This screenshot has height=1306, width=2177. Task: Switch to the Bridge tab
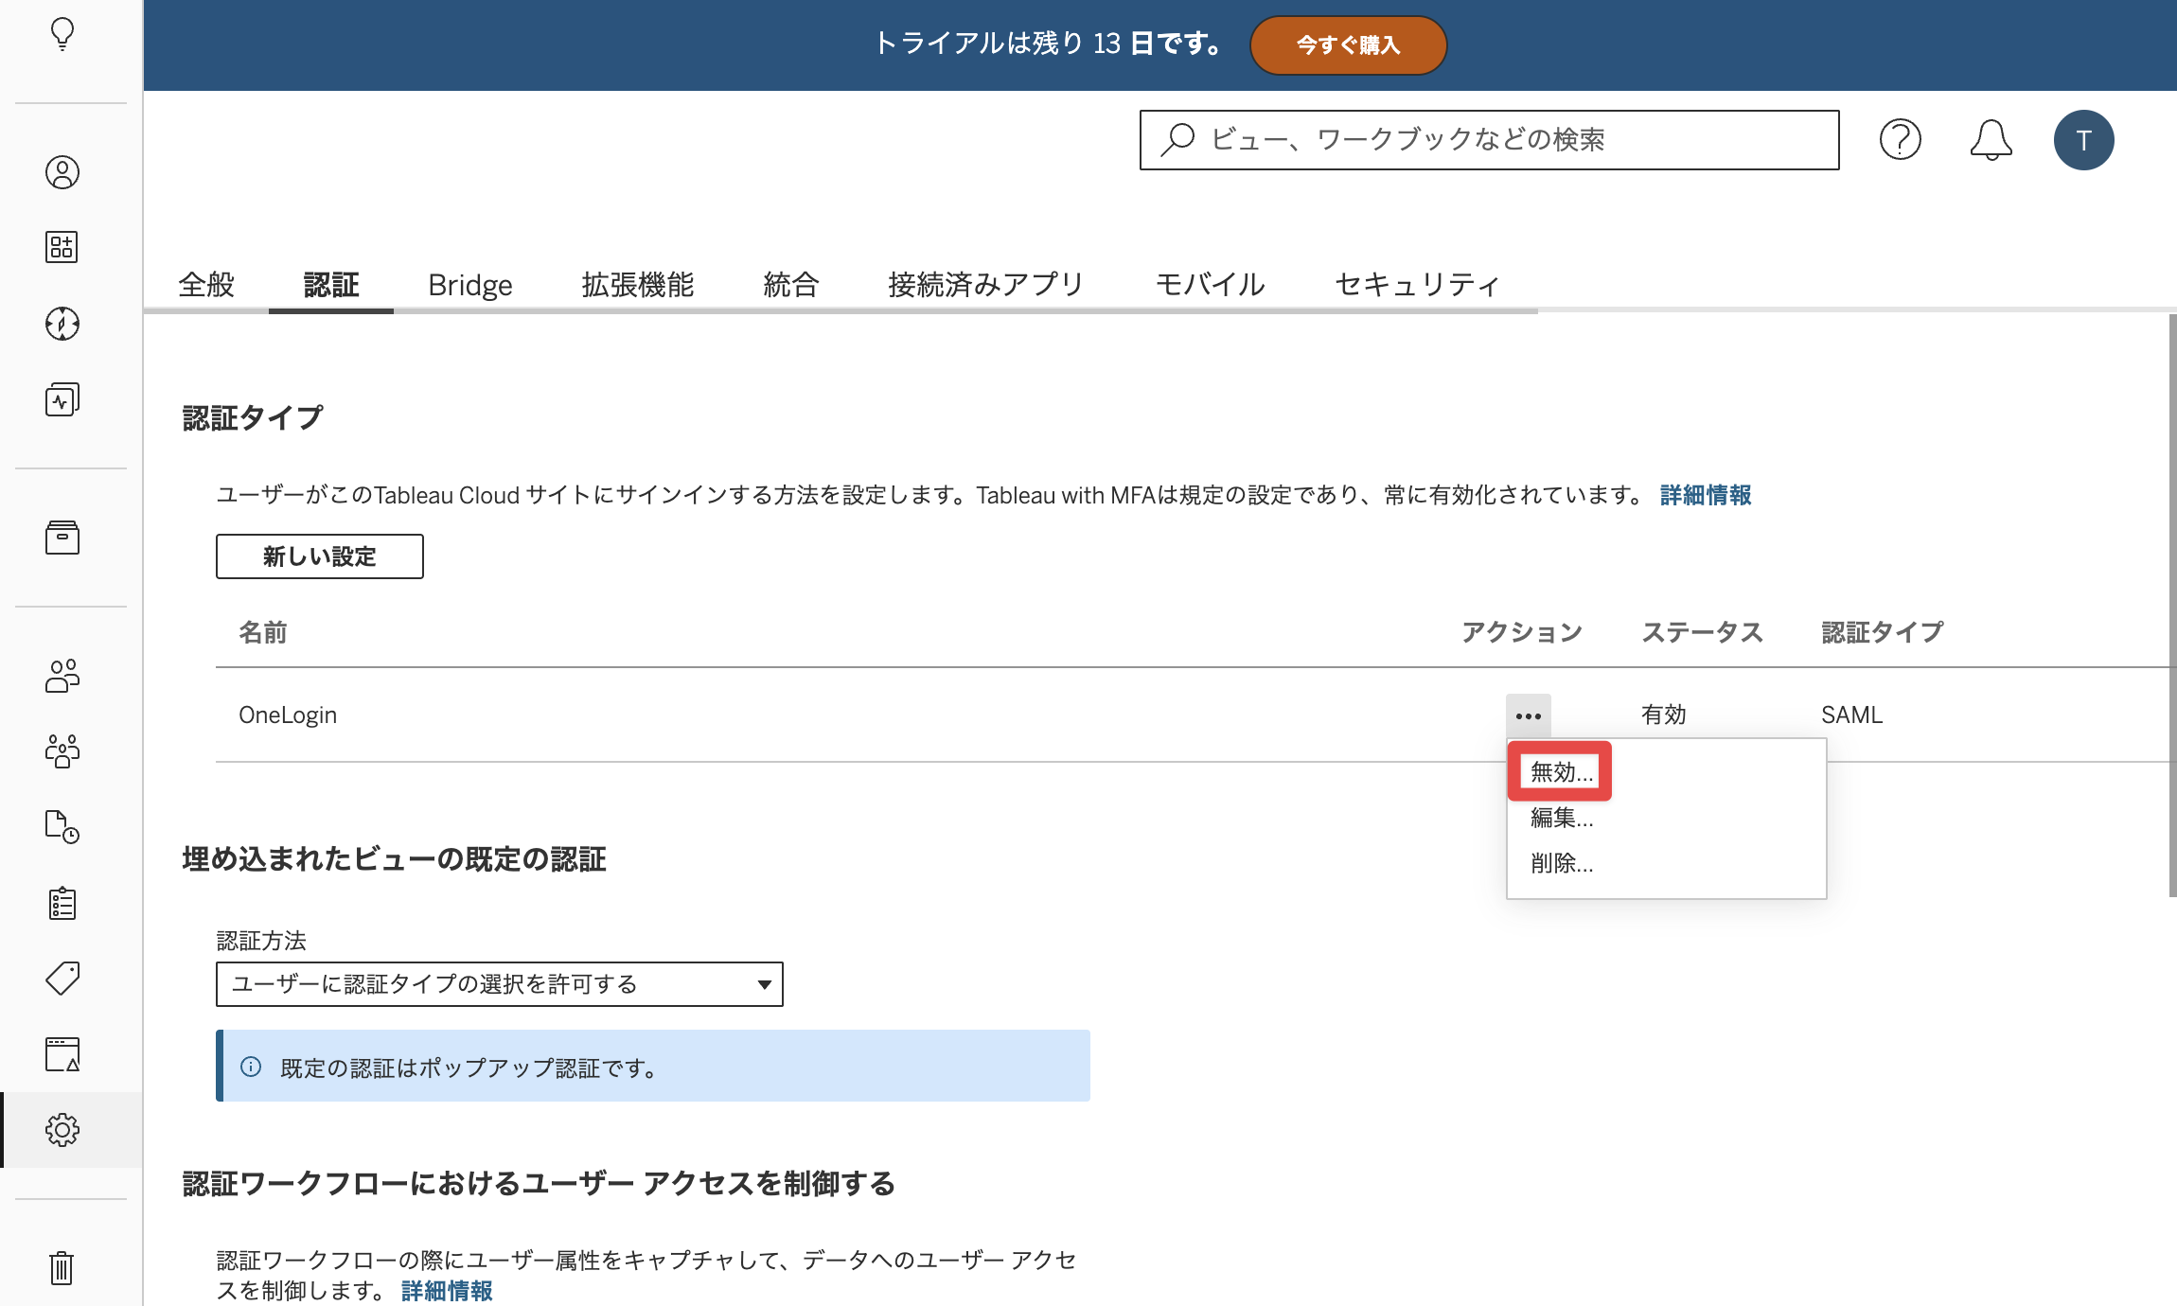coord(470,285)
